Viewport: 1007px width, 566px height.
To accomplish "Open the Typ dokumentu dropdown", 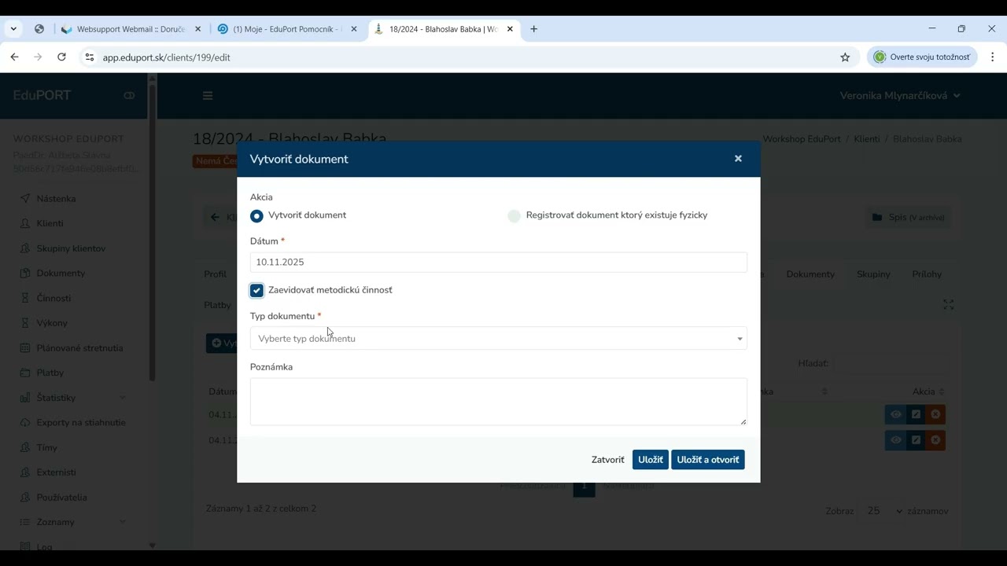I will pyautogui.click(x=498, y=339).
